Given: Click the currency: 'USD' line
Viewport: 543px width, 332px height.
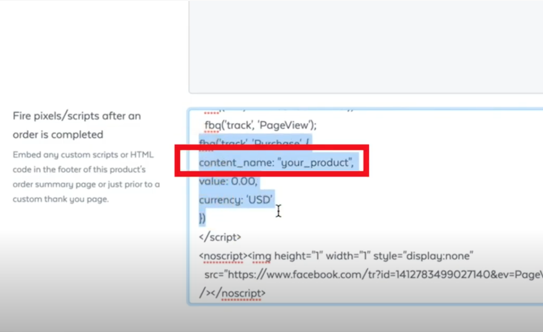Looking at the screenshot, I should (235, 200).
